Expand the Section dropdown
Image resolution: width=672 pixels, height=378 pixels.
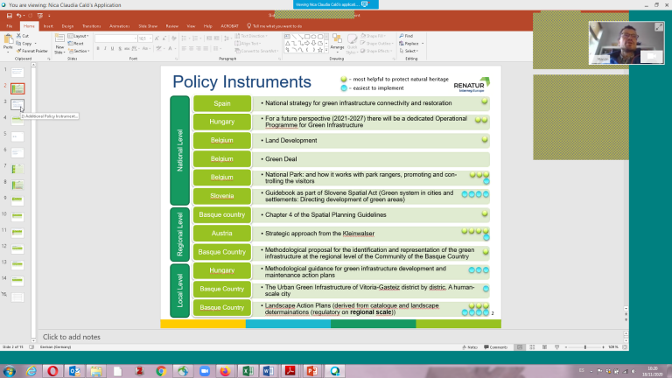click(80, 51)
